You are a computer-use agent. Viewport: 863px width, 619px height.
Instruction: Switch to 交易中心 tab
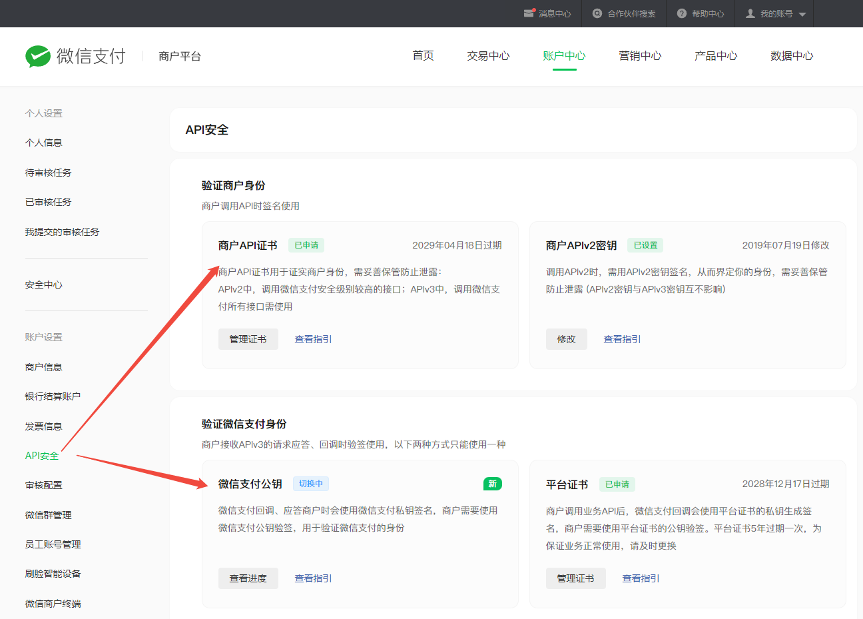point(488,56)
